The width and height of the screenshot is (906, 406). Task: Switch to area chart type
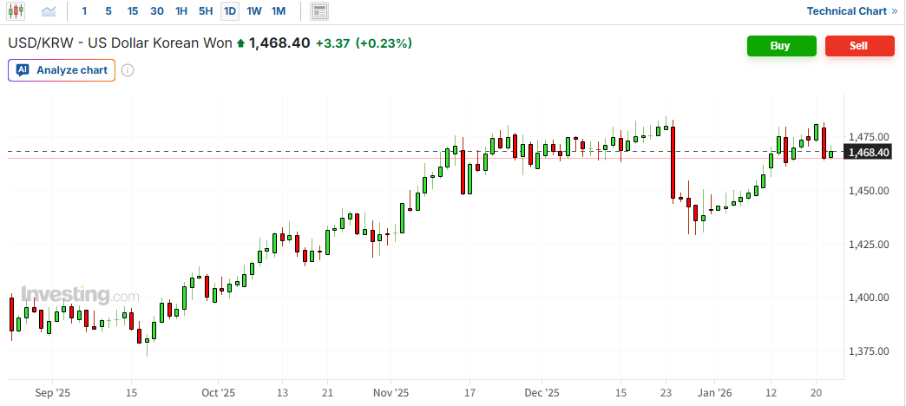(x=49, y=11)
